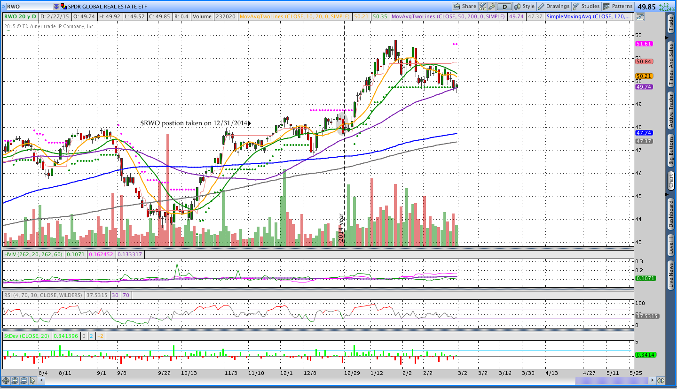Click the RWO 20 y D chart header label

point(20,16)
